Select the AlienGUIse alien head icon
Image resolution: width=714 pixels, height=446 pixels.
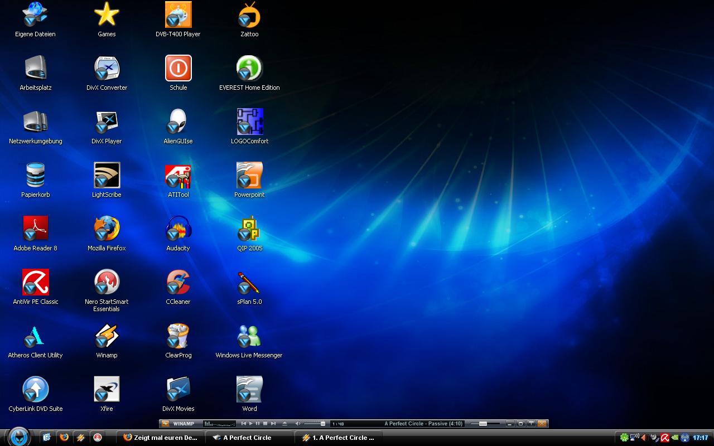click(178, 122)
